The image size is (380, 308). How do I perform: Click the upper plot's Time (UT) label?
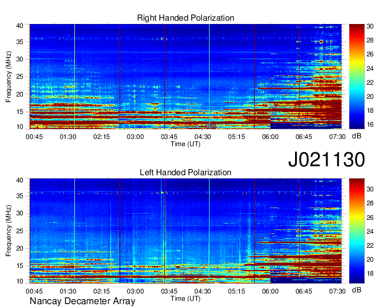coord(186,144)
